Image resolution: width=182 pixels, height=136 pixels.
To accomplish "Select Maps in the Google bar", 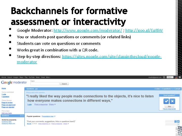I will 21,77.
